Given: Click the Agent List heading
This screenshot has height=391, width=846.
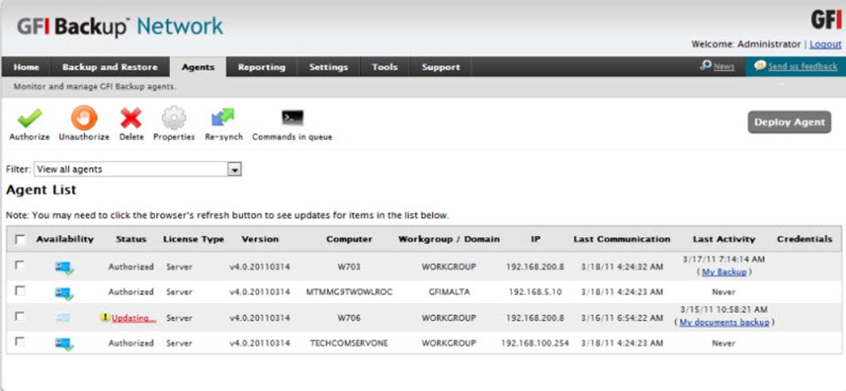Looking at the screenshot, I should point(41,190).
